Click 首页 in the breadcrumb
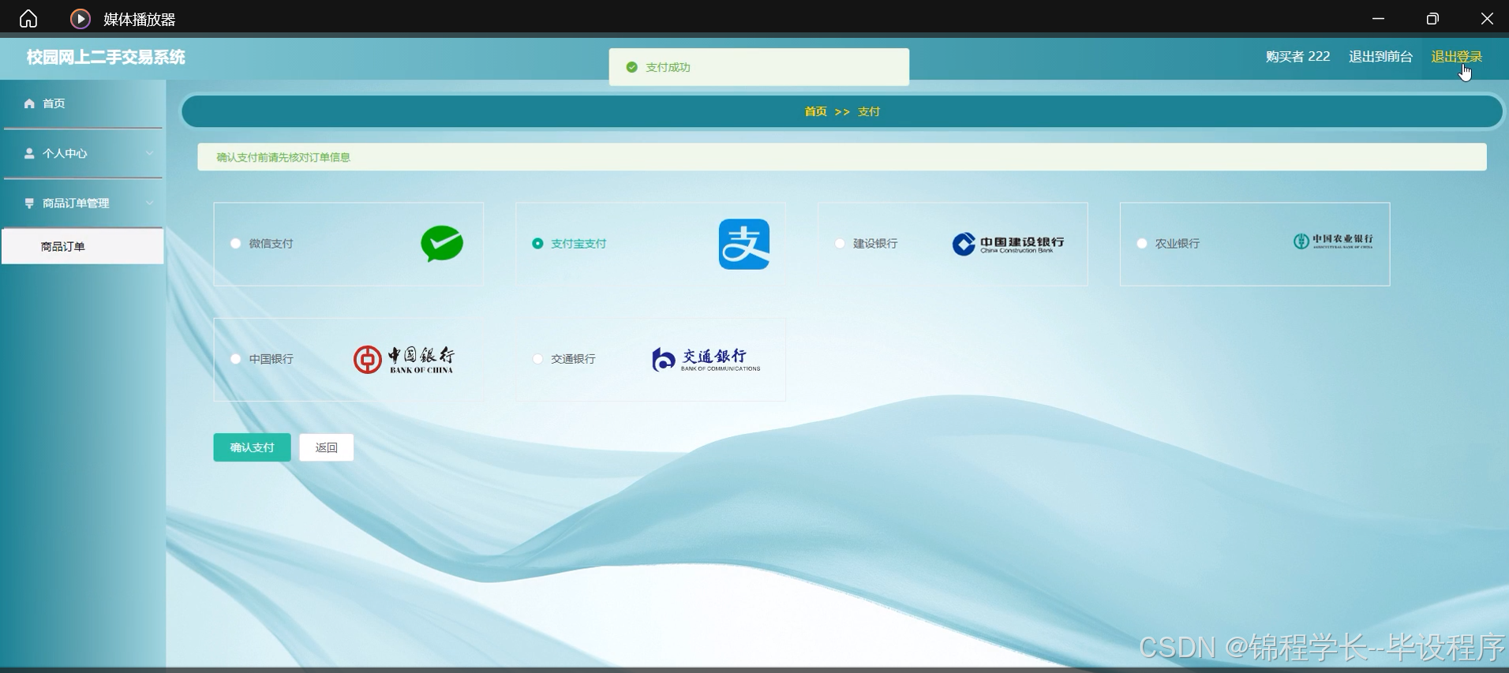Image resolution: width=1509 pixels, height=673 pixels. click(x=815, y=111)
